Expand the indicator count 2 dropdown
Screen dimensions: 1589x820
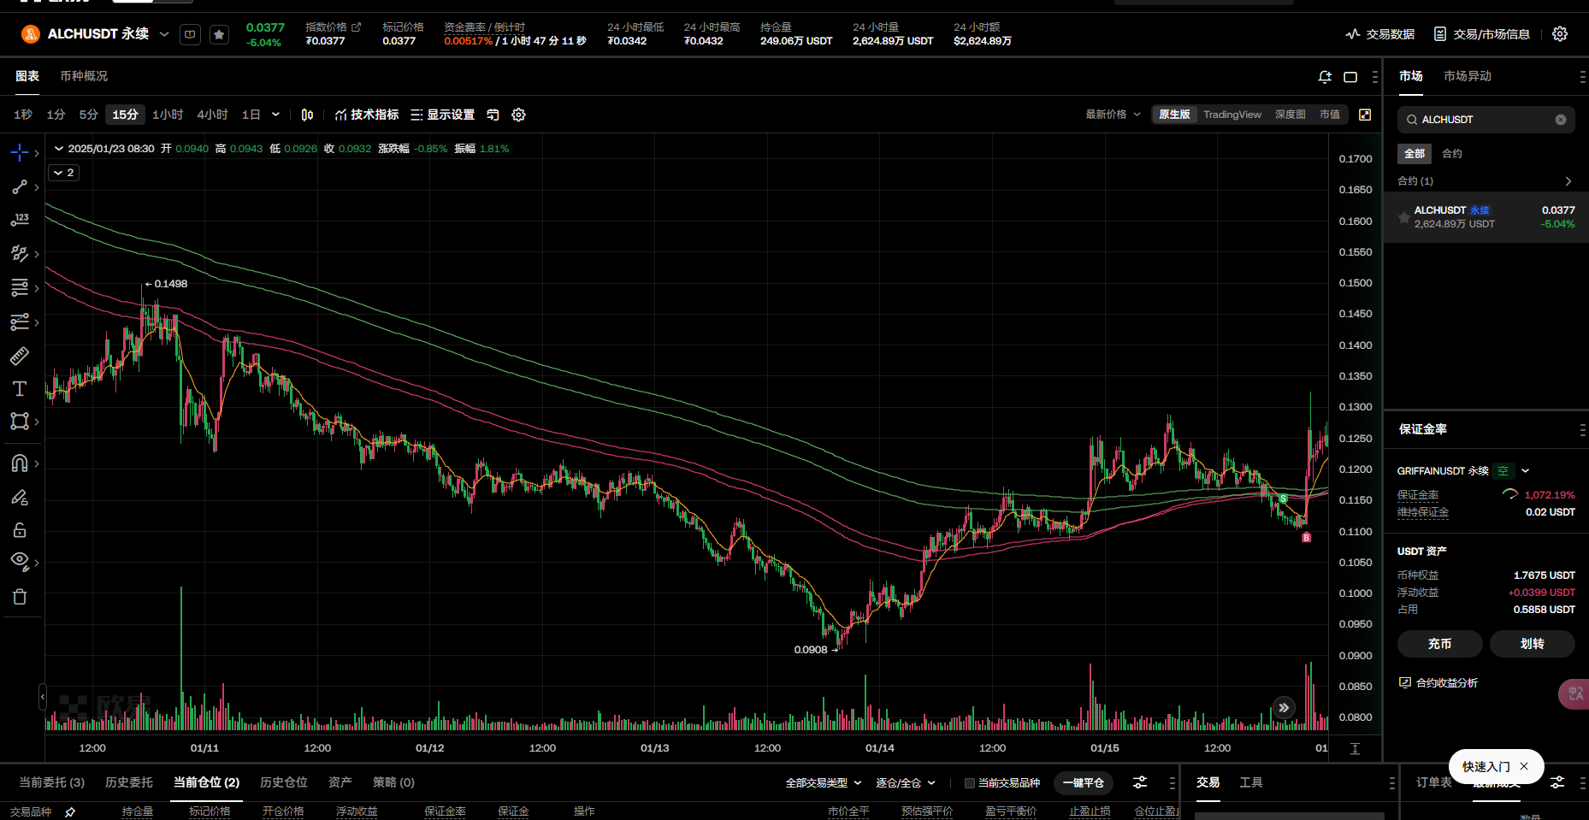[x=64, y=173]
